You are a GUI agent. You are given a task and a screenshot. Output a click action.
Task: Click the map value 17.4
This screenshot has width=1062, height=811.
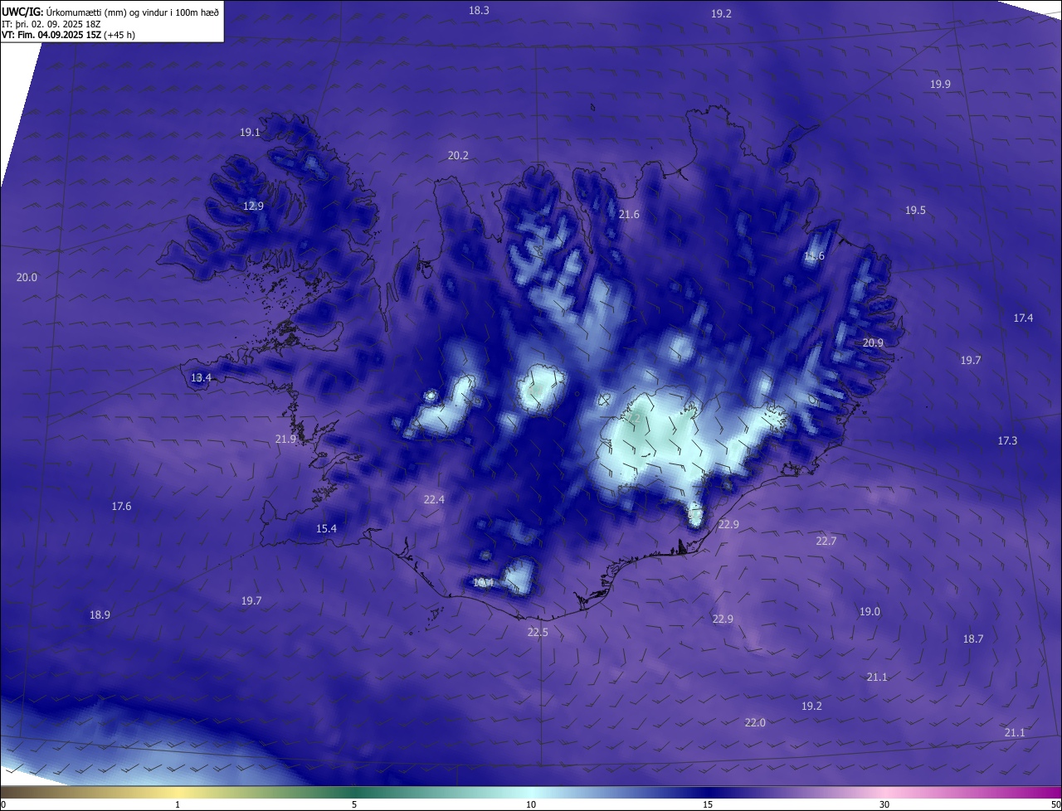click(x=1023, y=318)
